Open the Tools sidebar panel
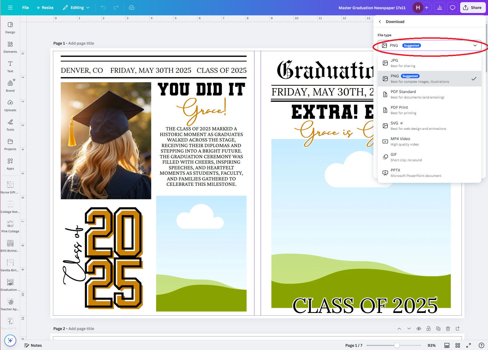 (x=10, y=125)
